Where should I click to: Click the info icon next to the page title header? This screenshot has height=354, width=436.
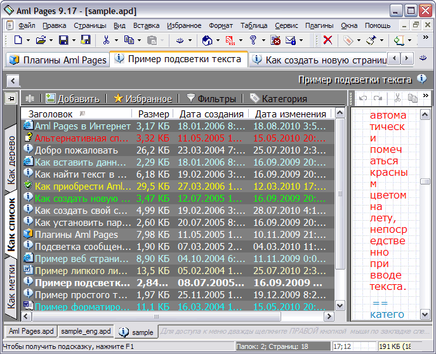tap(422, 79)
